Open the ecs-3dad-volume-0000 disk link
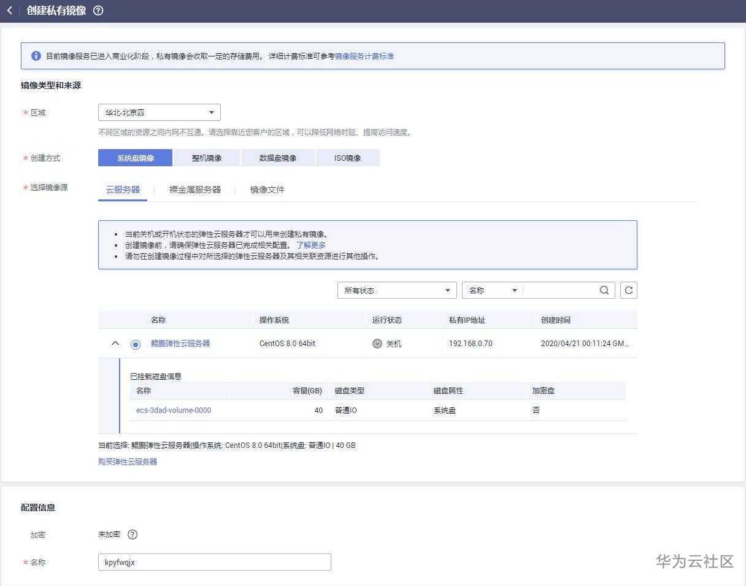 174,410
